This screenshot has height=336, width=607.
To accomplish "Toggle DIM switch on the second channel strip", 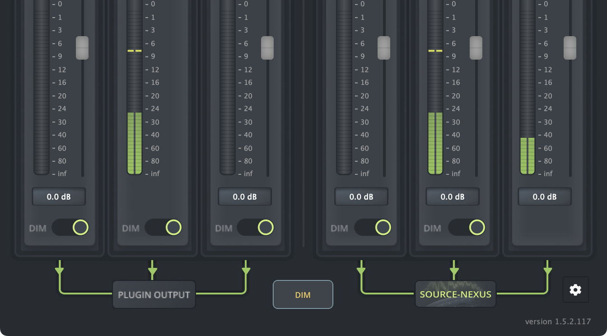I will pos(163,228).
